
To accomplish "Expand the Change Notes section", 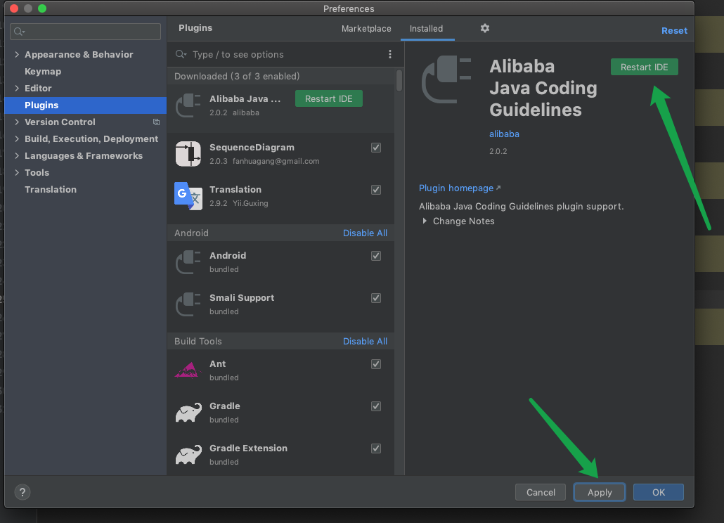I will [425, 221].
